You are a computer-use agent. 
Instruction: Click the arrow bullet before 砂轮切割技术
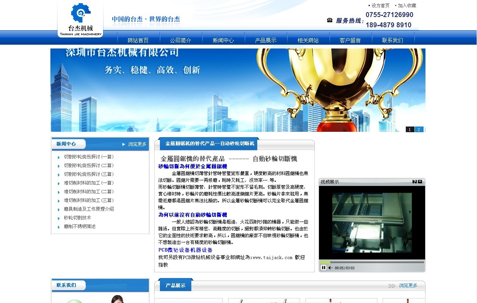[59, 219]
